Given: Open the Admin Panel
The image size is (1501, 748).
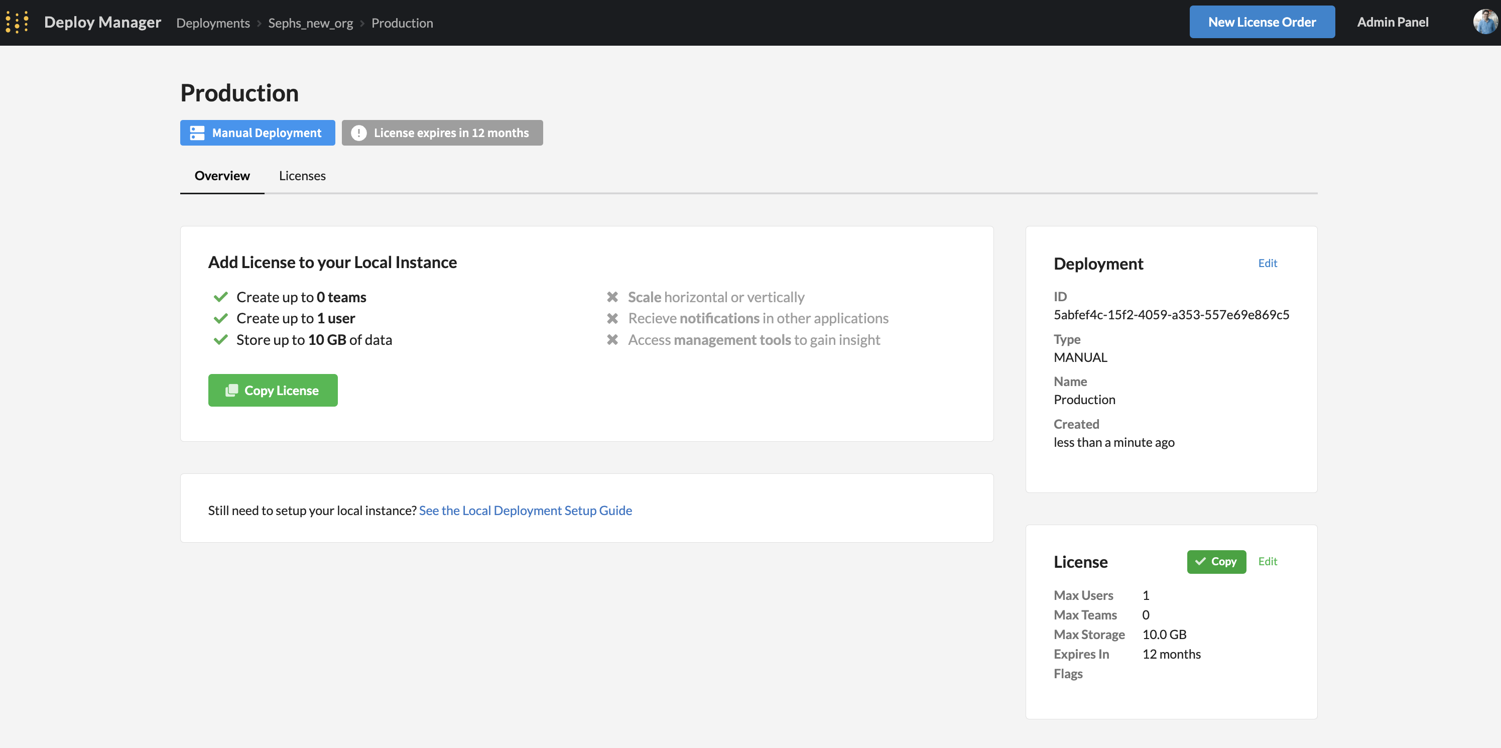Looking at the screenshot, I should click(1392, 22).
